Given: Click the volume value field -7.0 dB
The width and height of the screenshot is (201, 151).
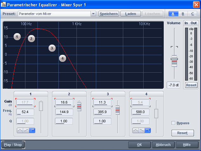Looking at the screenshot, I should (174, 85).
